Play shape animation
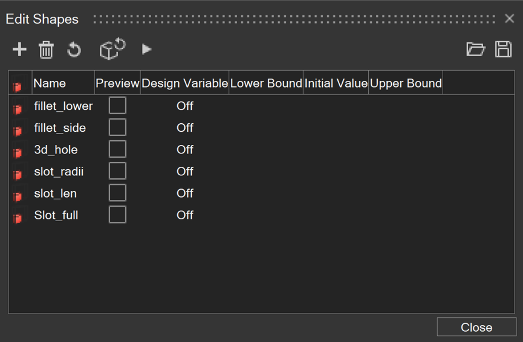Image resolution: width=523 pixels, height=342 pixels. point(146,50)
